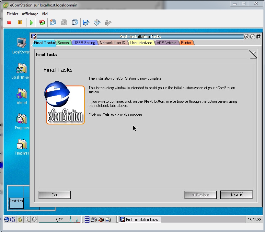Screen dimensions: 265x232
Task: Click the CD/DVD drive connection icon
Action: pos(97,22)
